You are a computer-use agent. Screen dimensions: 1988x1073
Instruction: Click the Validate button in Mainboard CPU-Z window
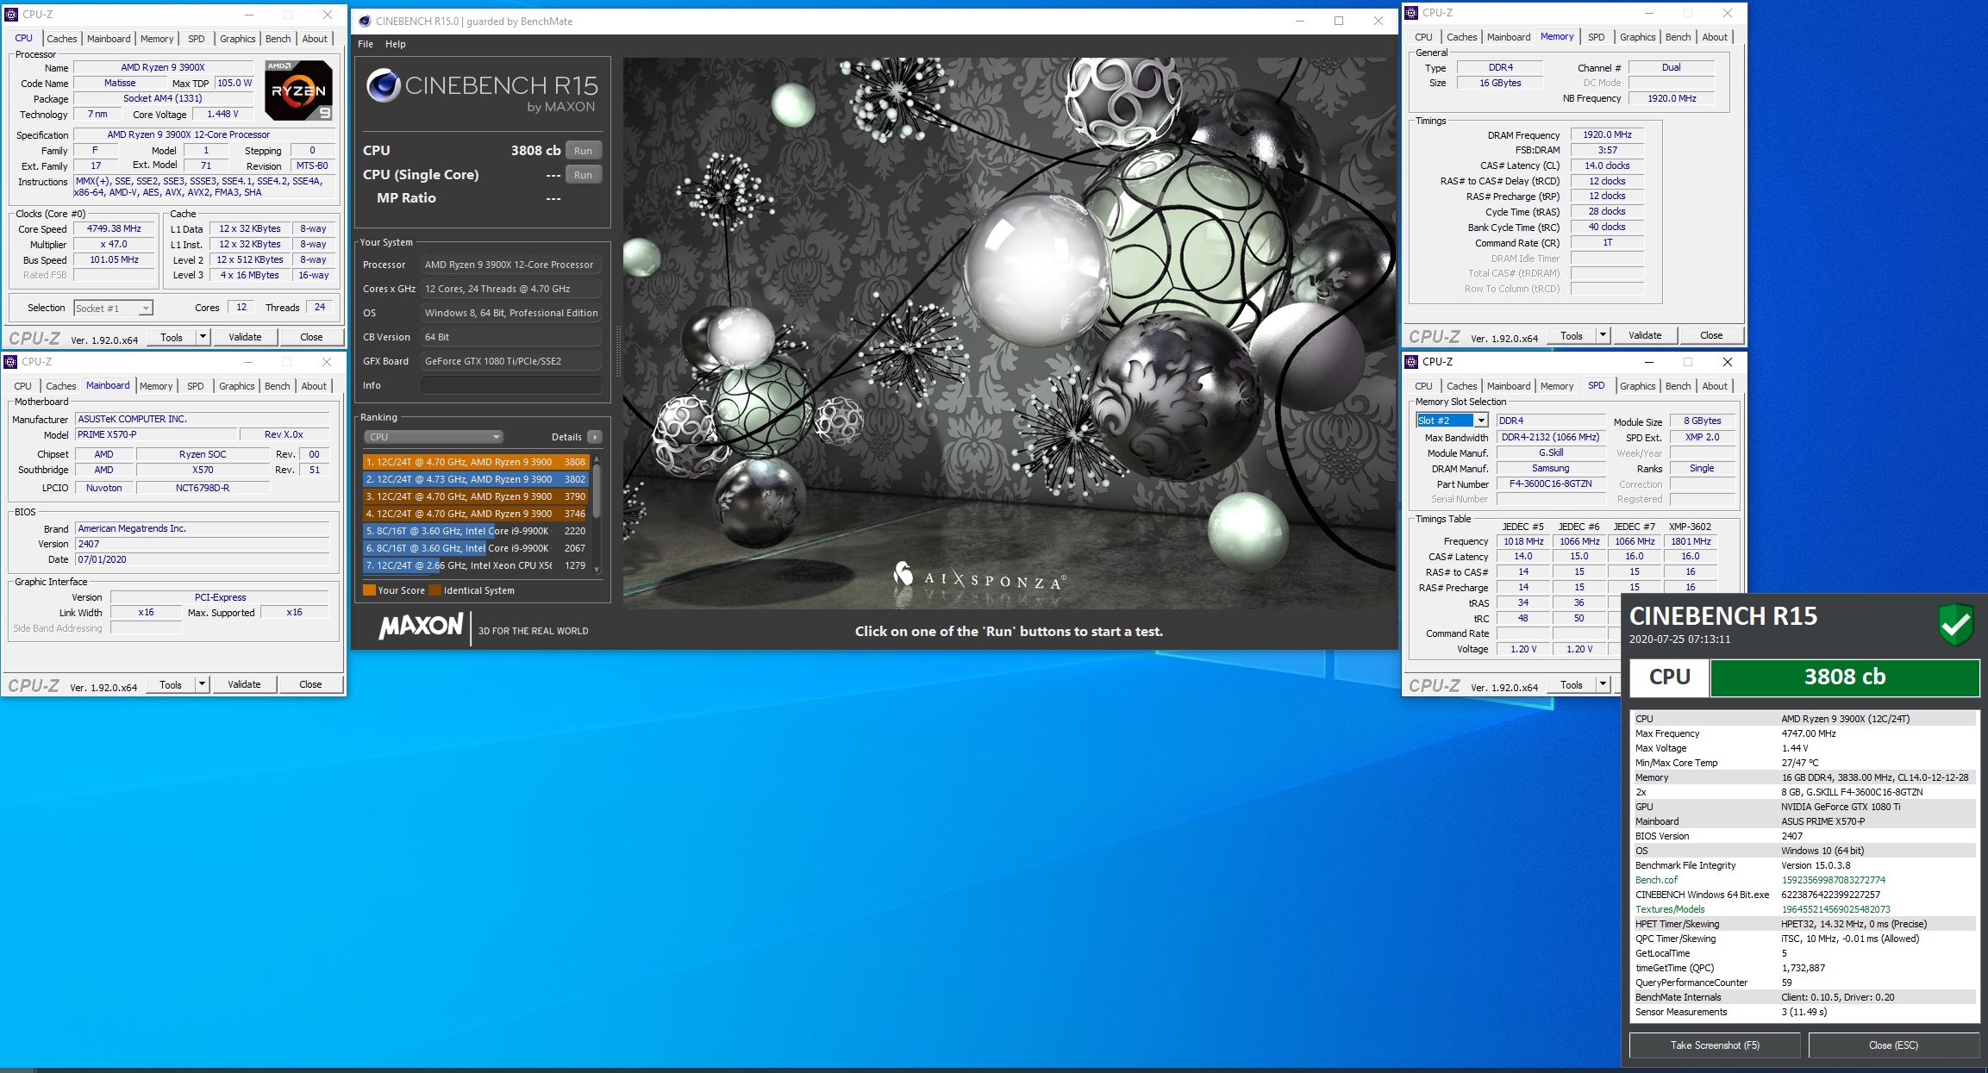(x=244, y=684)
